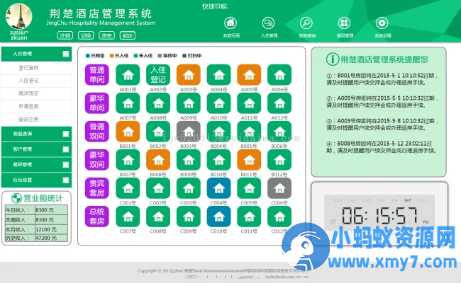Open check-in management nav icon
The image size is (461, 283).
(268, 23)
